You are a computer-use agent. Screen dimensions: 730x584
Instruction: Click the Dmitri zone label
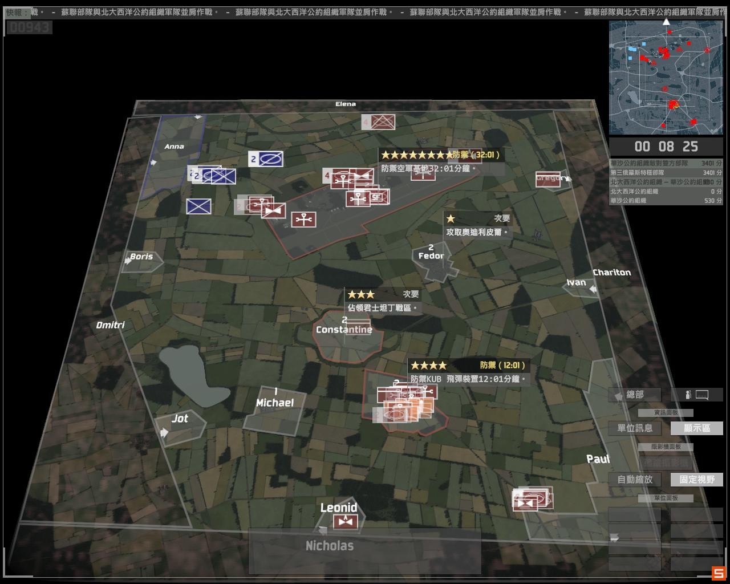coord(110,325)
